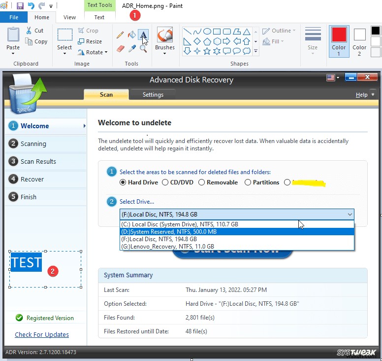Switch to the View ribbon tab

click(x=70, y=17)
